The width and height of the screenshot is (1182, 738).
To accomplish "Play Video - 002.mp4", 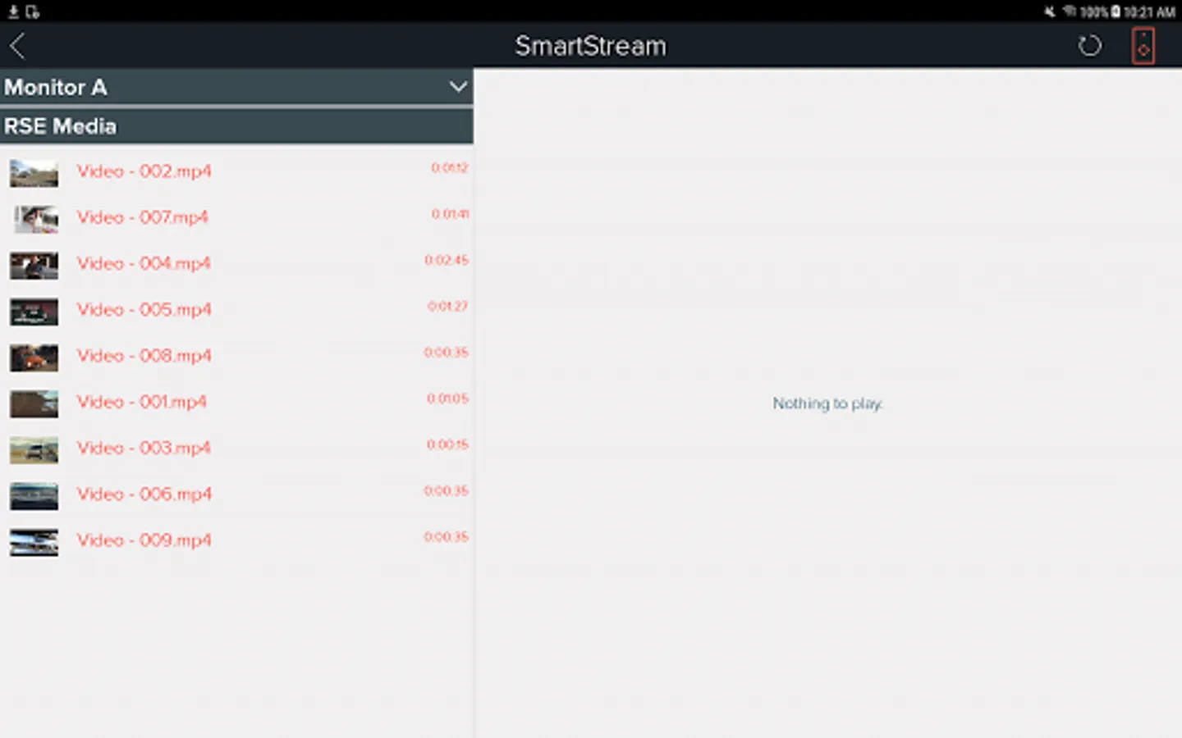I will pos(236,171).
